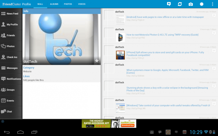Open the Instapaper save web pages link

click(165, 17)
